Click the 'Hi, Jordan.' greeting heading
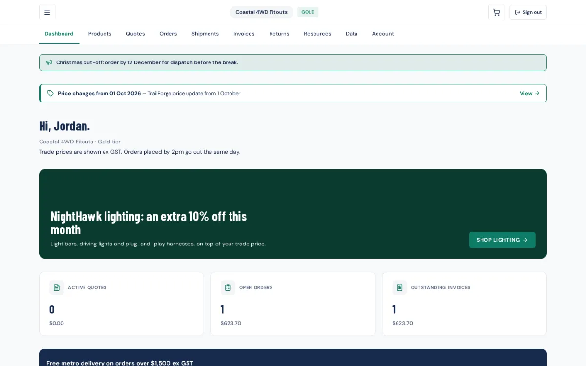Screen dimensions: 586x366 (x=64, y=126)
